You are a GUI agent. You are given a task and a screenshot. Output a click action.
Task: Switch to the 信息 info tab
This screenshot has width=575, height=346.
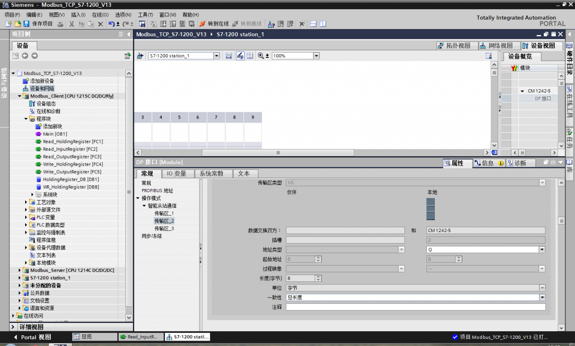point(489,163)
